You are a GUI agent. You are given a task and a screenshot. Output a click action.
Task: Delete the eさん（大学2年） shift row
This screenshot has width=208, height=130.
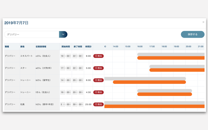click(98, 68)
